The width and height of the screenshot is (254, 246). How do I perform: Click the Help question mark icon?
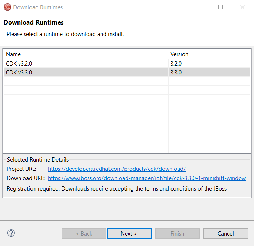click(x=11, y=233)
